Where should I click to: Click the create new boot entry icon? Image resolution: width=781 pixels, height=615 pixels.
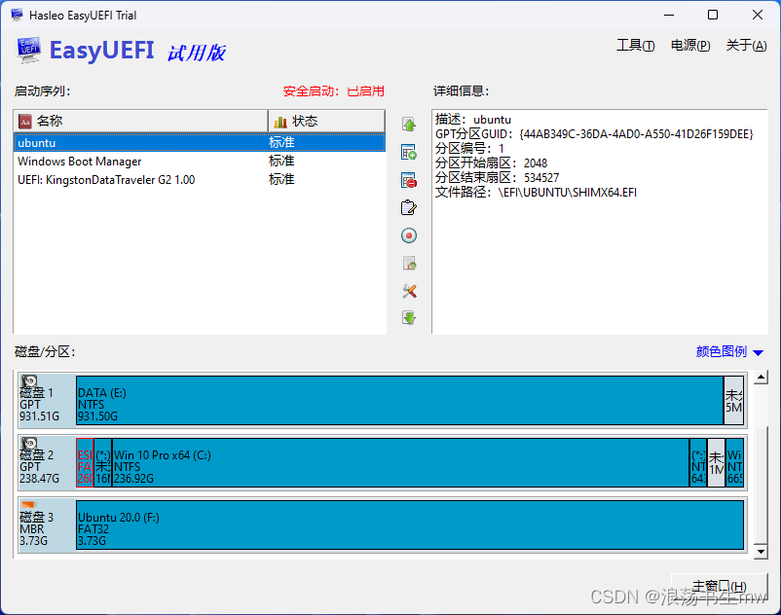[x=409, y=152]
